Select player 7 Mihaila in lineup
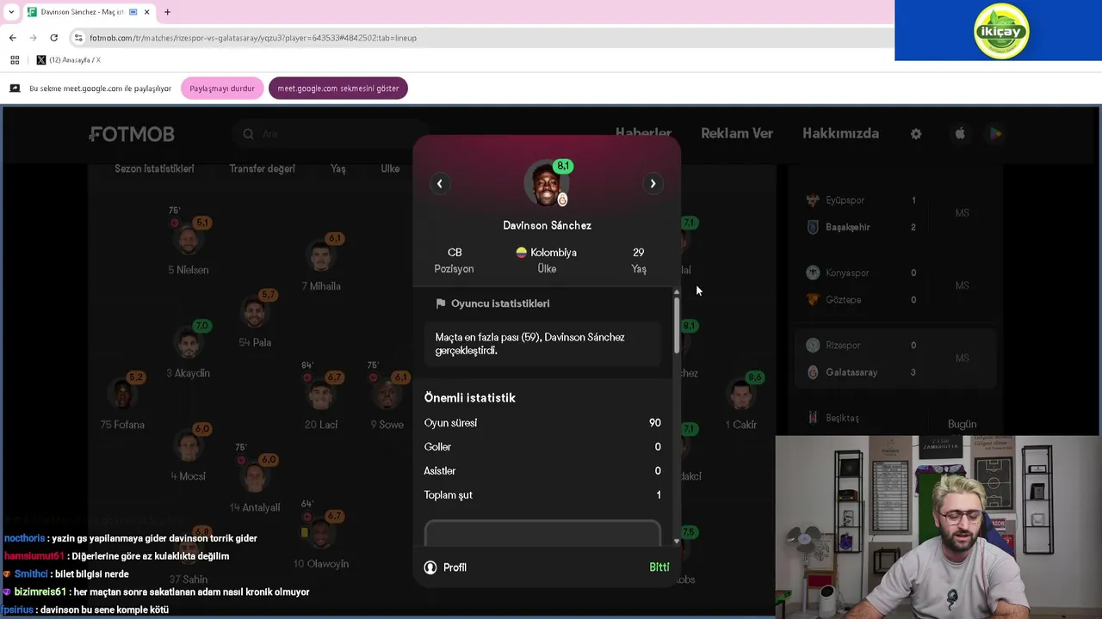 coord(321,260)
